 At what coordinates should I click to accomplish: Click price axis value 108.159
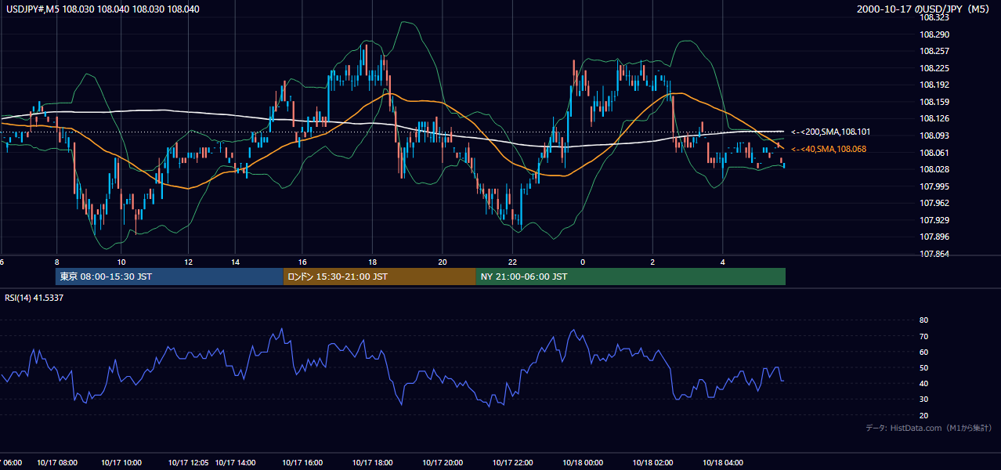[x=934, y=102]
